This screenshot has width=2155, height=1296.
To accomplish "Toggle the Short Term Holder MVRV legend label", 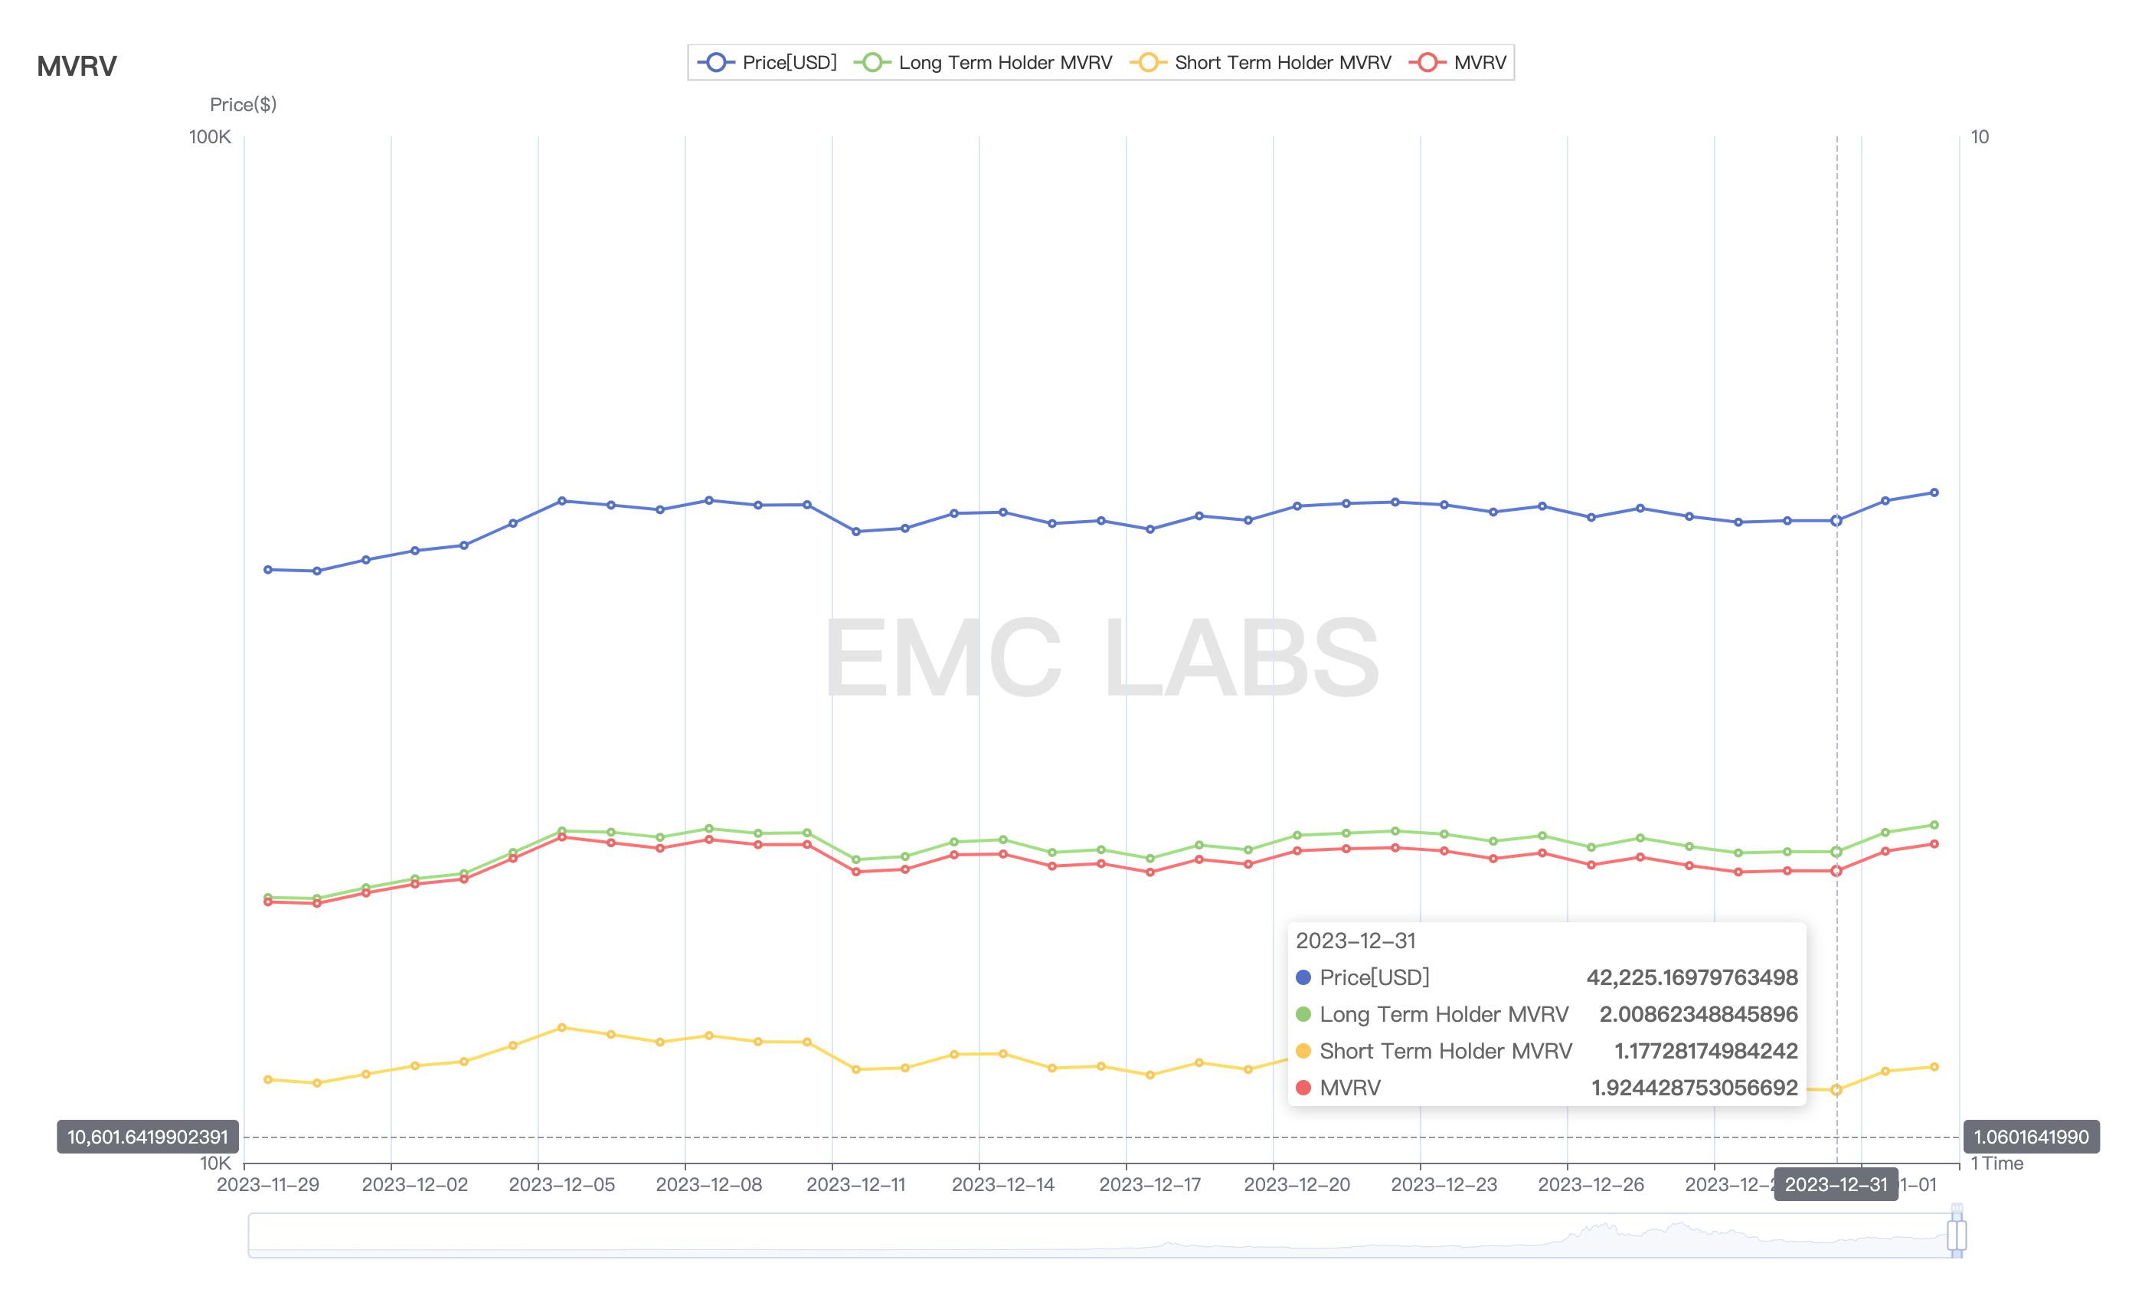I will (x=1282, y=62).
